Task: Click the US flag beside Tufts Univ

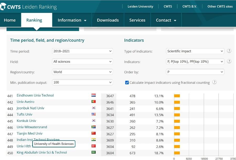Action: click(93, 114)
